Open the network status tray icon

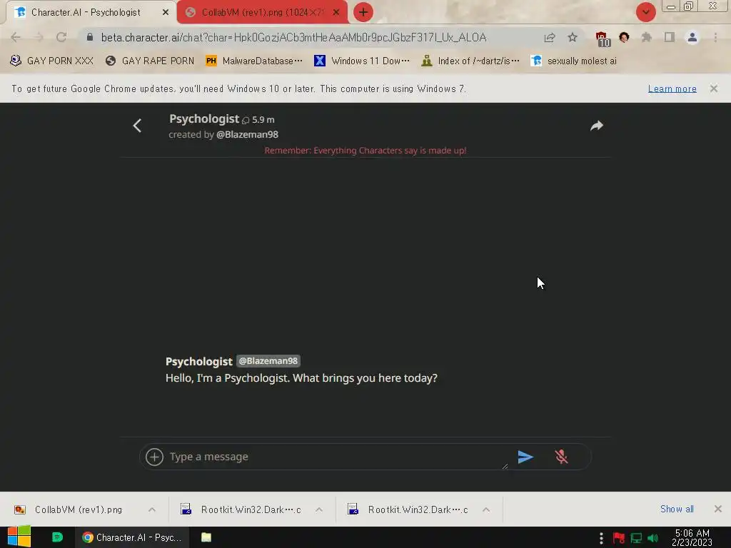[x=636, y=538]
